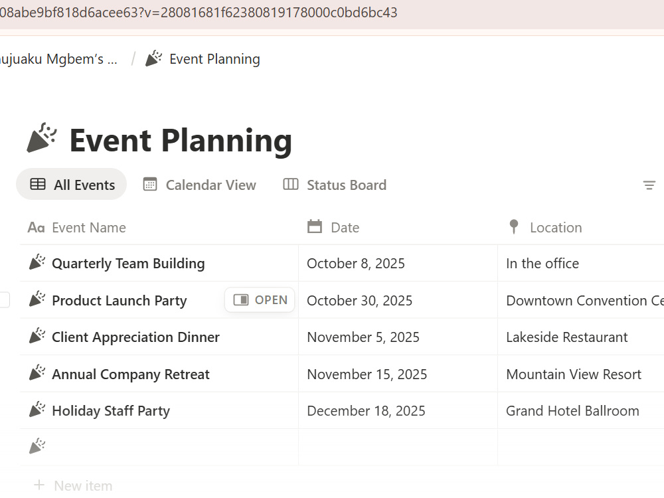Go to Mgbem's workspace breadcrumb
Screen dimensions: 664x498
coord(58,59)
